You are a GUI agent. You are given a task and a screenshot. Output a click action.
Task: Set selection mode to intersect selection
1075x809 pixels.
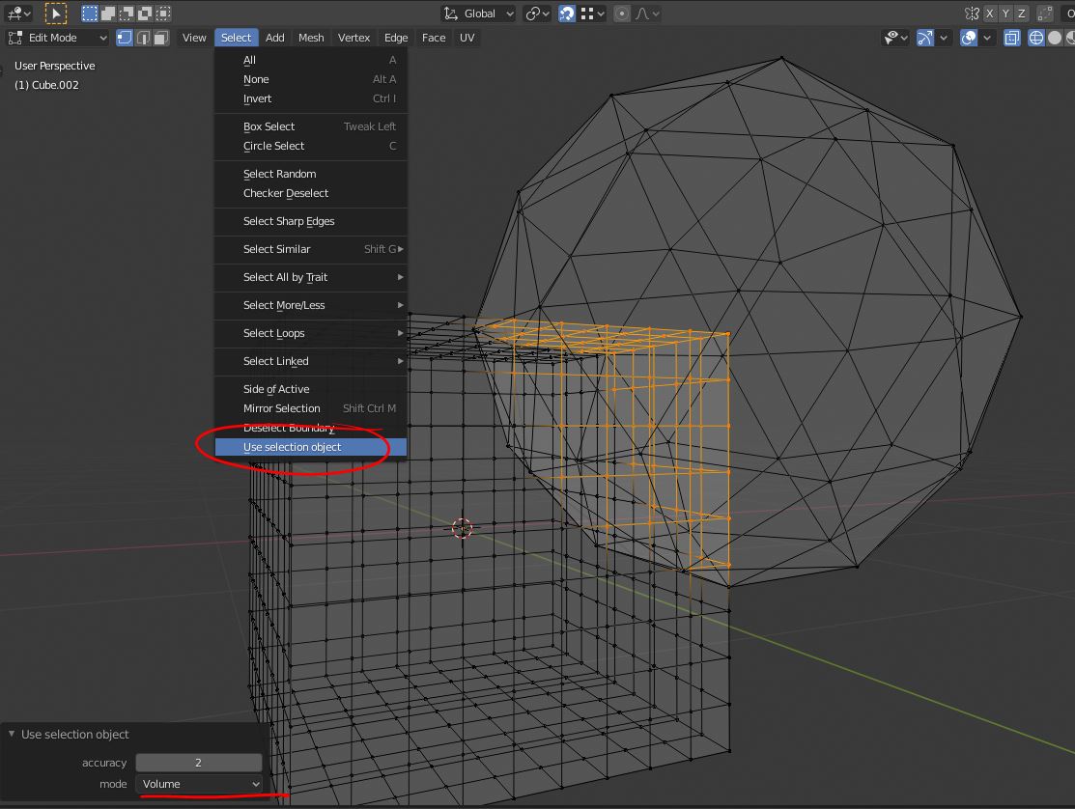tap(164, 13)
